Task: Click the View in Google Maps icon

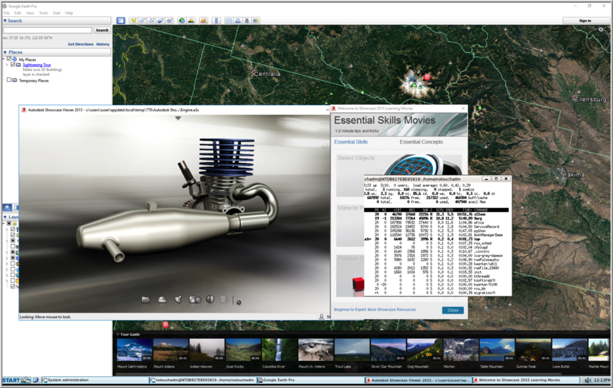Action: 256,21
